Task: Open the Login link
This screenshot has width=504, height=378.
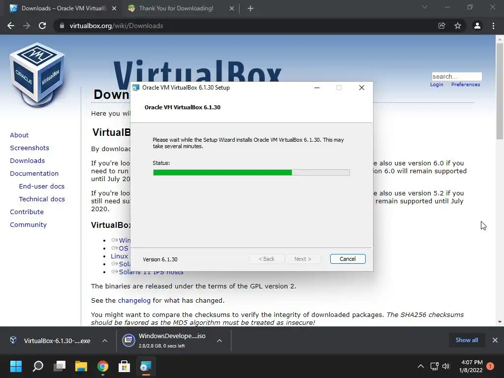Action: click(x=437, y=84)
